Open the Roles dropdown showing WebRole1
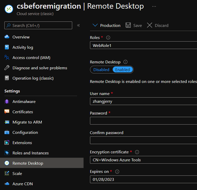Screen dimensions: 197x190 143,45
